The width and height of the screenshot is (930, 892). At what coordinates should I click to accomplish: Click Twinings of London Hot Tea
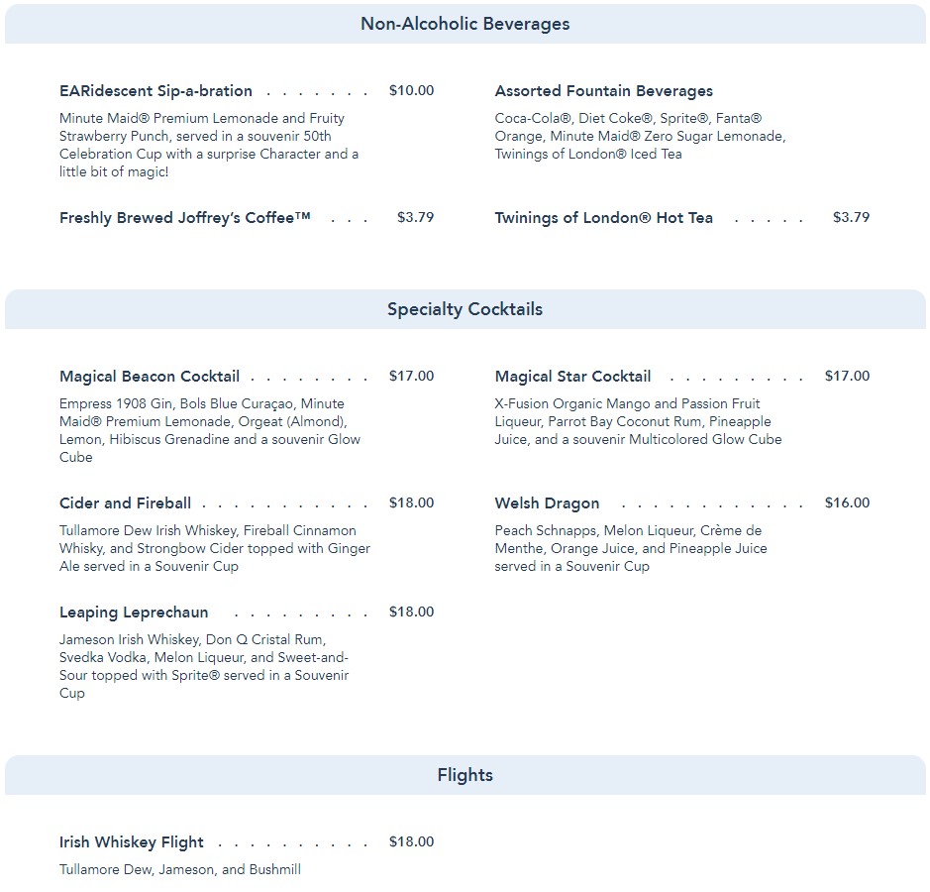[603, 218]
